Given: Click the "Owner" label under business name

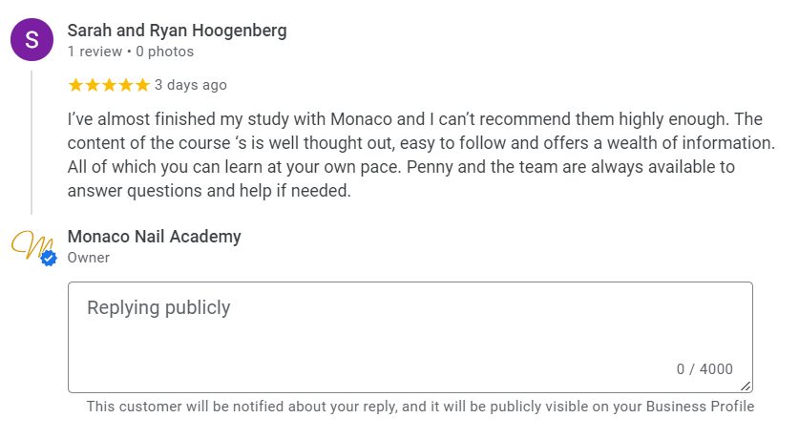Looking at the screenshot, I should click(88, 258).
